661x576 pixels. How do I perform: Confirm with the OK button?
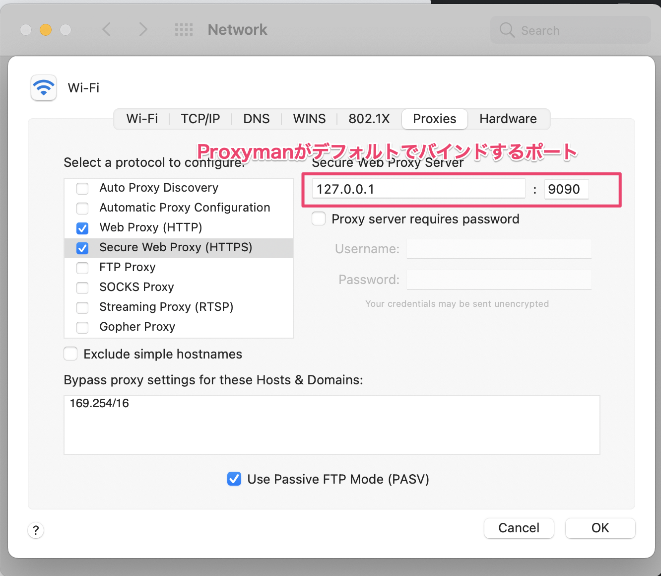[x=600, y=528]
